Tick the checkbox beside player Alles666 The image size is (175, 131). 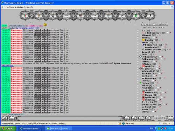138,35
